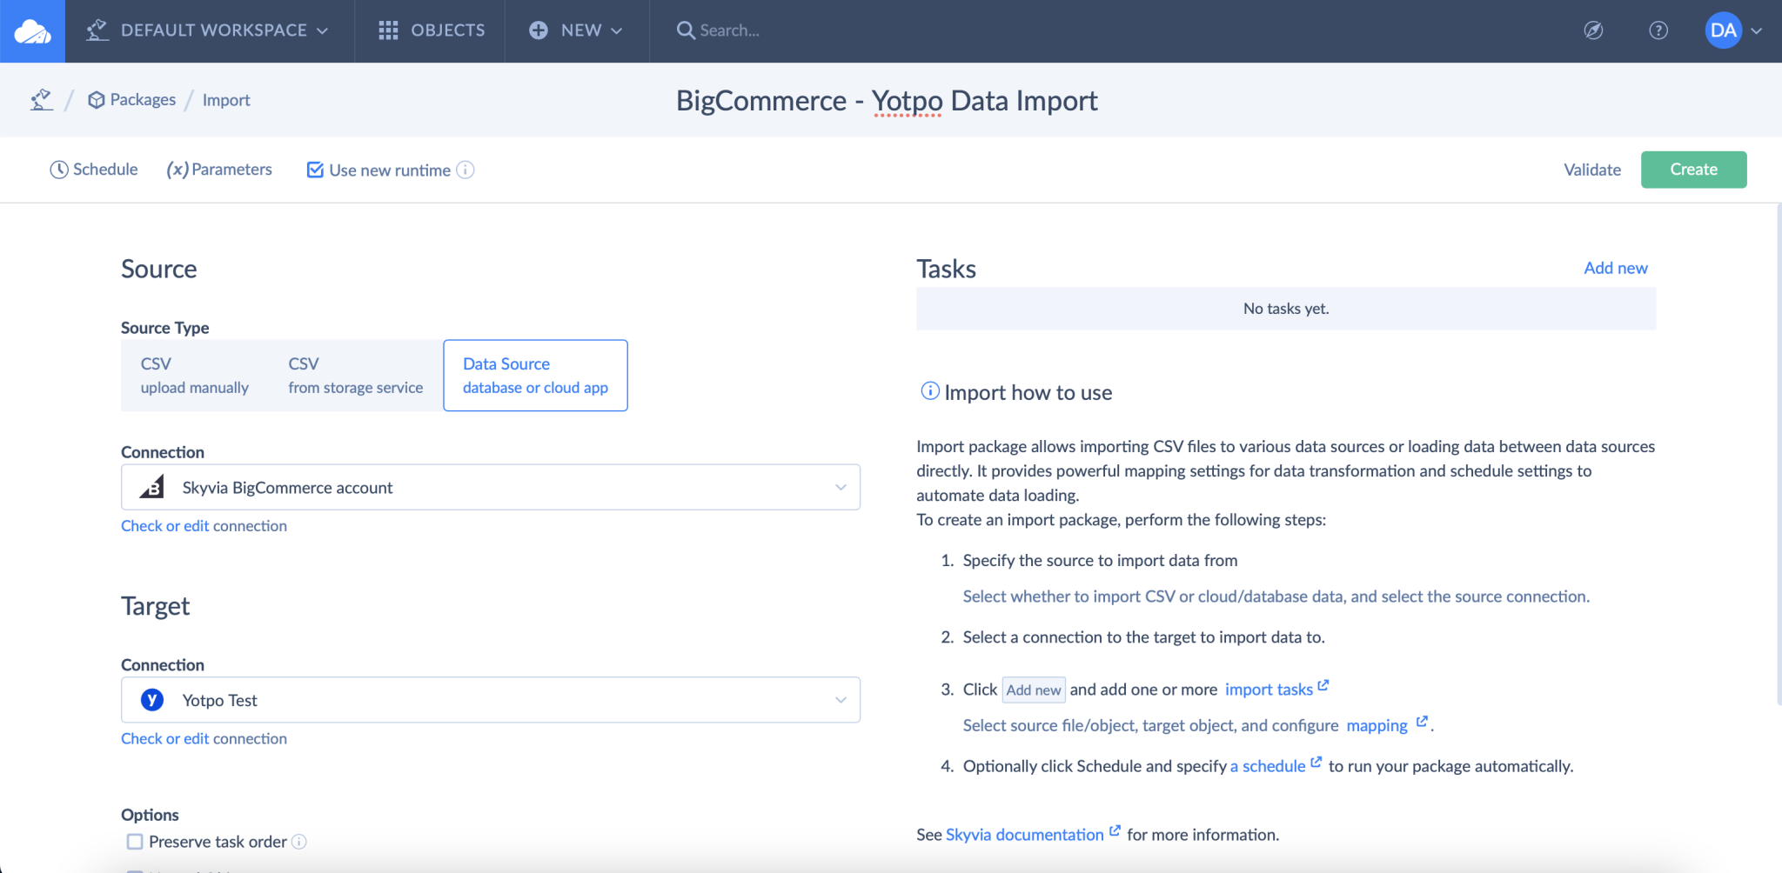
Task: Click Add new in Tasks header
Action: point(1616,268)
